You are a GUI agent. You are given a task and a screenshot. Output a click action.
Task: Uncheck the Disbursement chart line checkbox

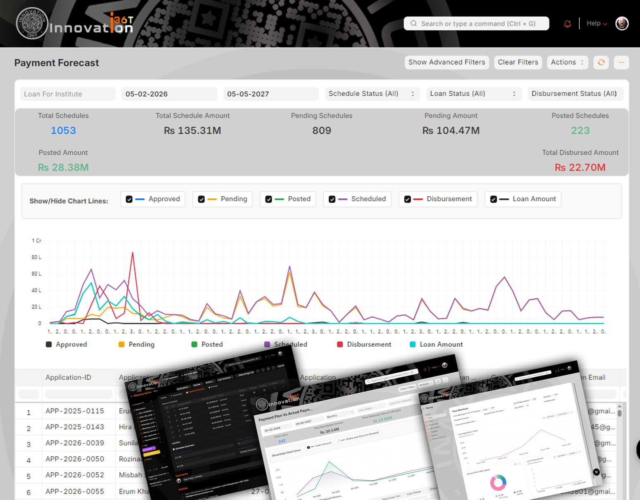pyautogui.click(x=407, y=199)
